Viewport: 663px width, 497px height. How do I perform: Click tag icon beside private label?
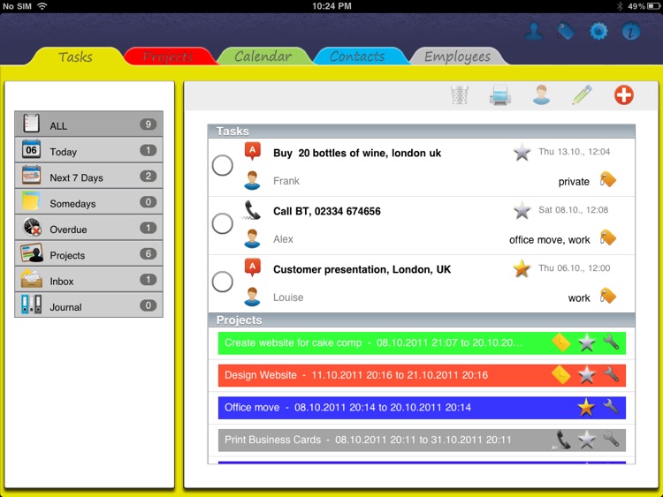click(x=608, y=180)
